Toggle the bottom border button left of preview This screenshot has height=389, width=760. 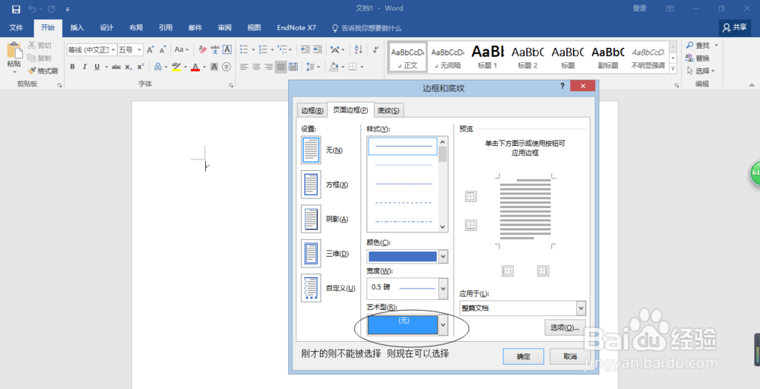(x=470, y=225)
